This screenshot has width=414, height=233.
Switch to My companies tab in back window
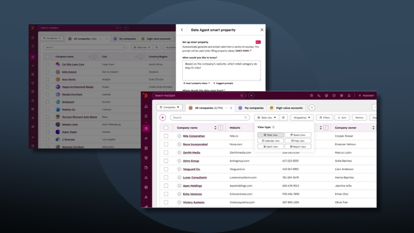[x=125, y=38]
